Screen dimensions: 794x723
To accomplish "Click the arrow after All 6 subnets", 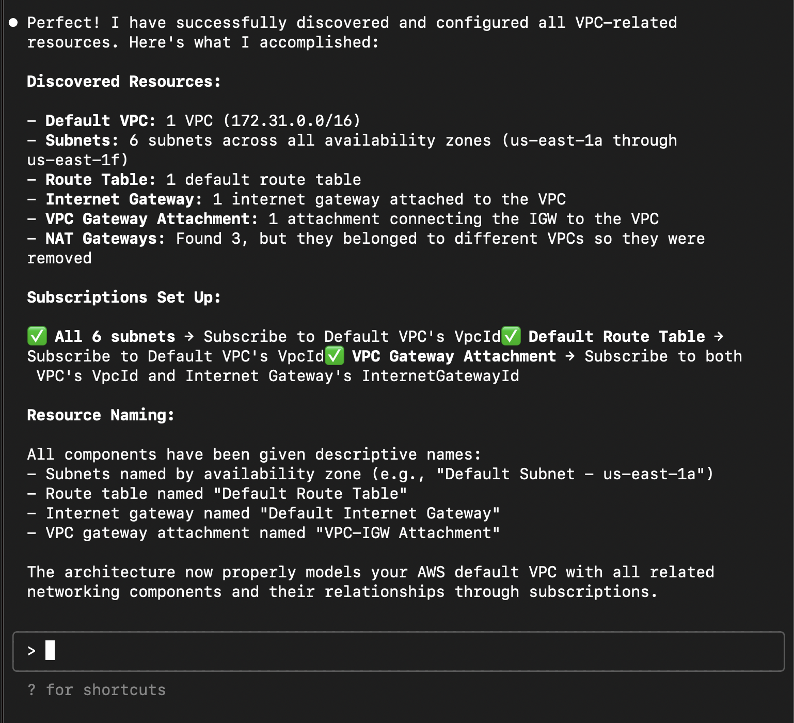I will (x=189, y=336).
